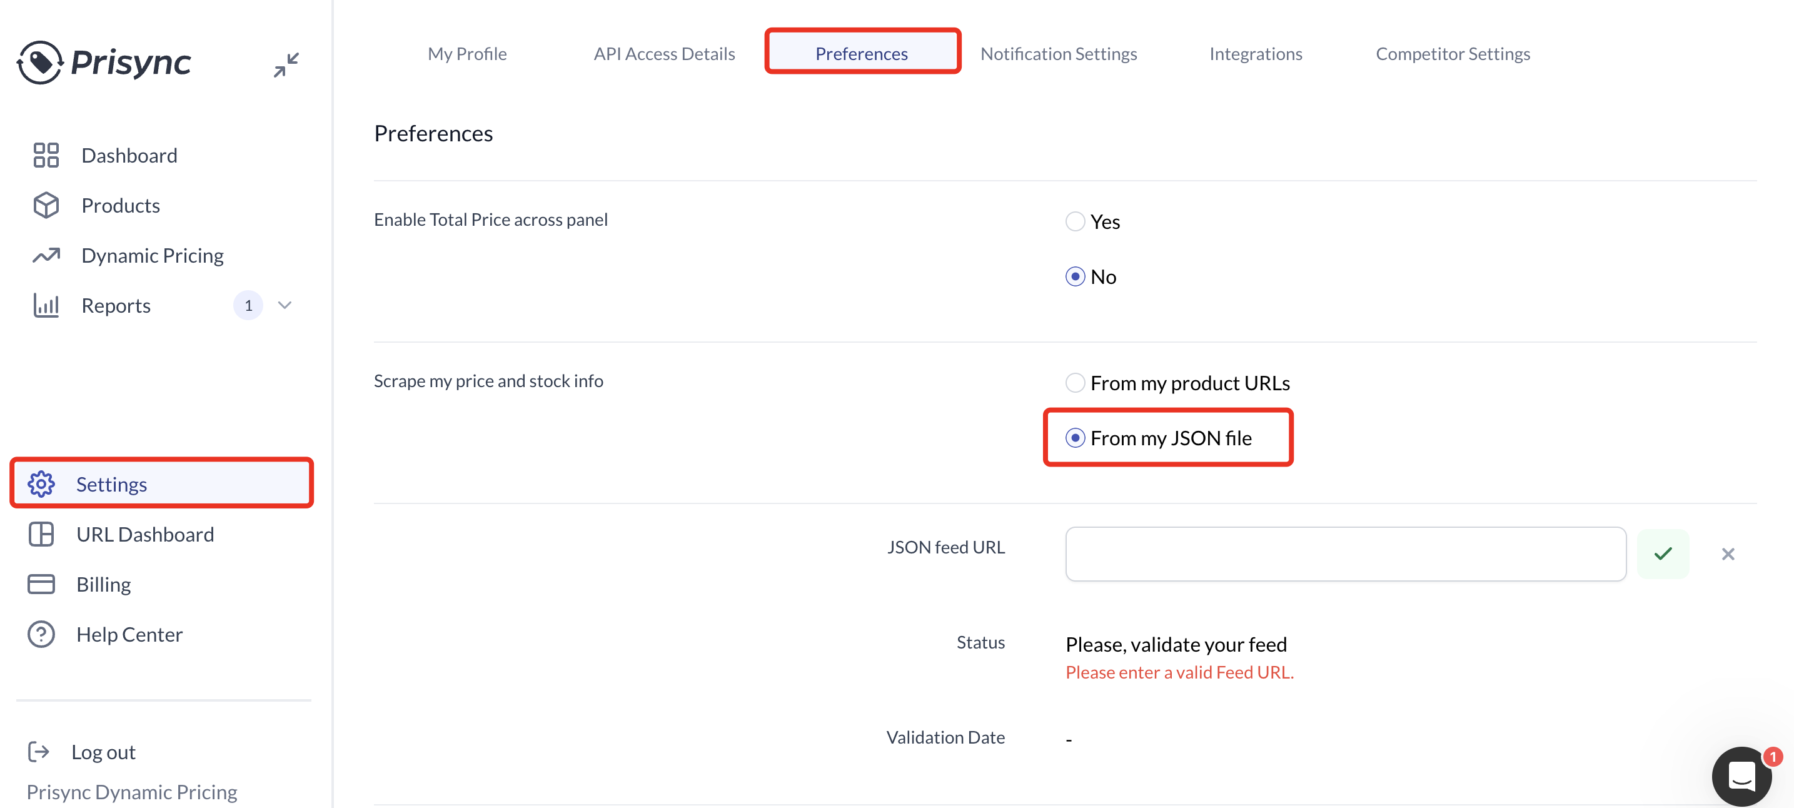Click the Reports count badge
This screenshot has width=1794, height=808.
tap(248, 306)
